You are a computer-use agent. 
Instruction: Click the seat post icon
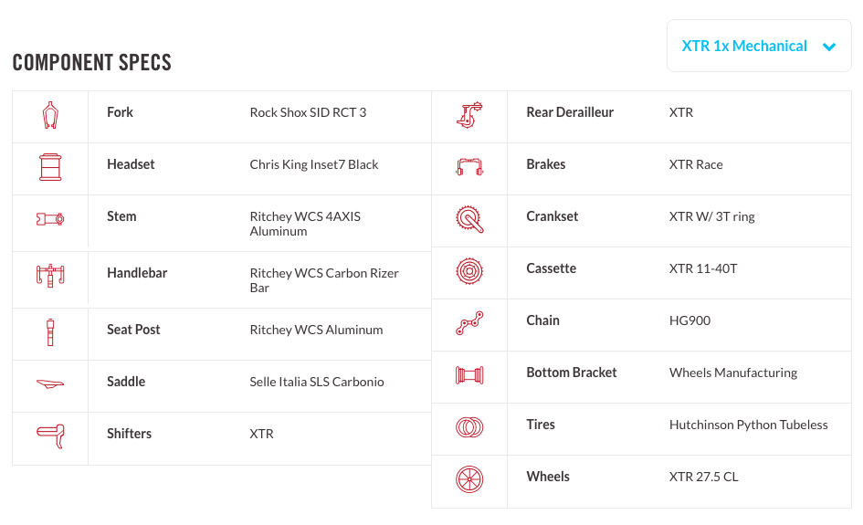pyautogui.click(x=50, y=332)
